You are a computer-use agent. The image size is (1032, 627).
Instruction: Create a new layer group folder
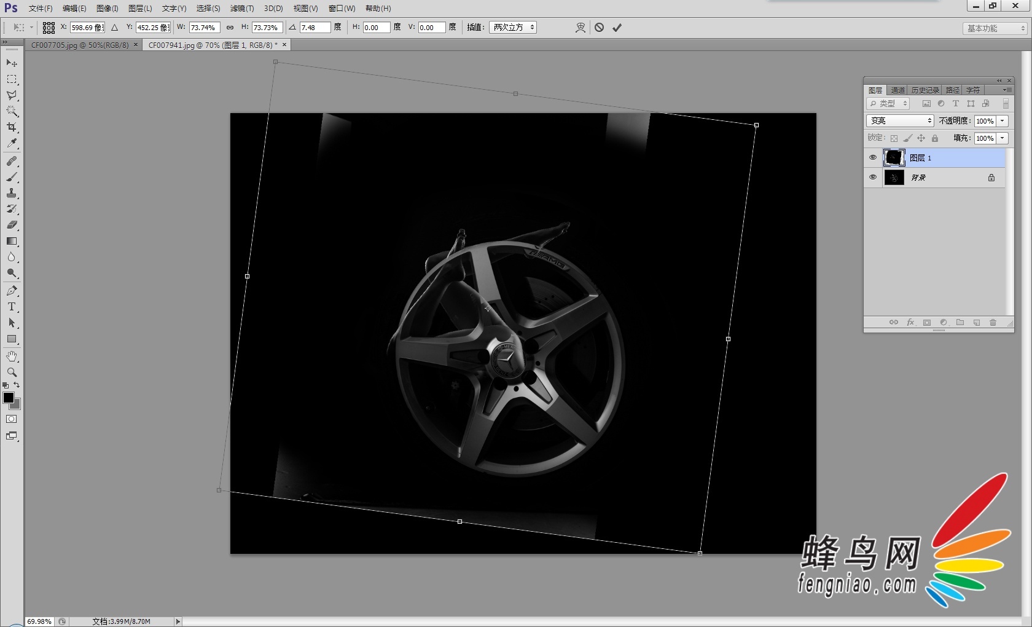coord(960,323)
